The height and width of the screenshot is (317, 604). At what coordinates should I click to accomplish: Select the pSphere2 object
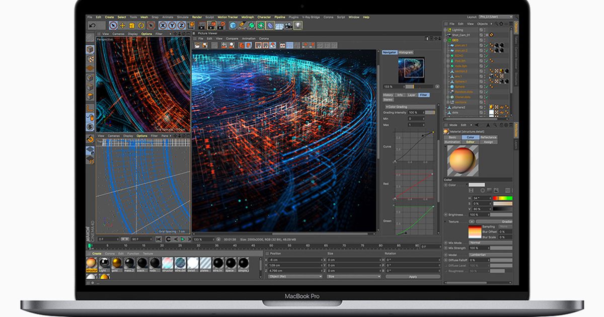click(x=459, y=108)
